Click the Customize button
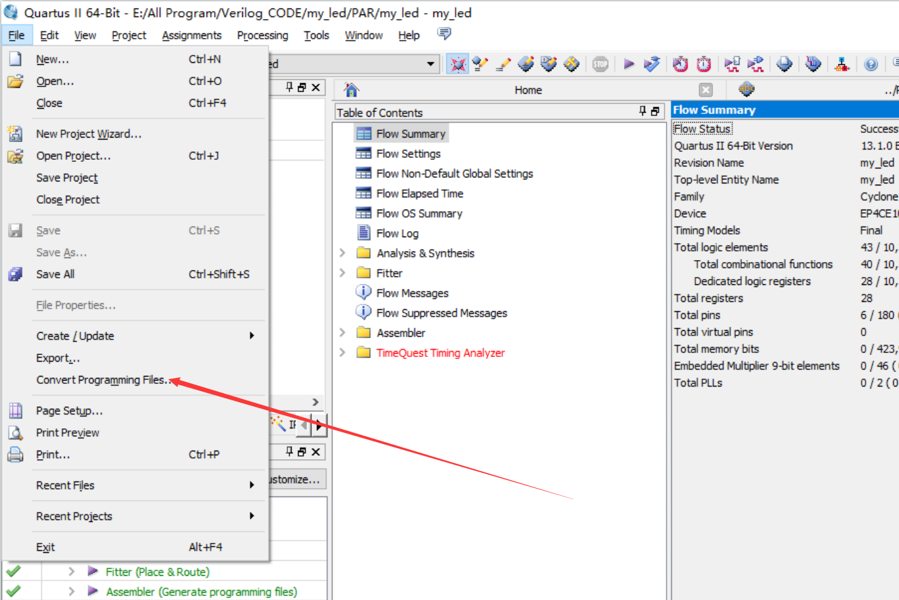Image resolution: width=899 pixels, height=600 pixels. click(x=297, y=479)
